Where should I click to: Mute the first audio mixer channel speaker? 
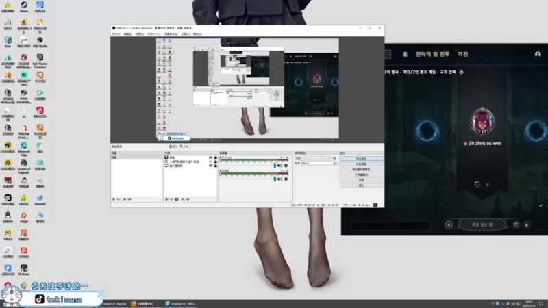(279, 166)
